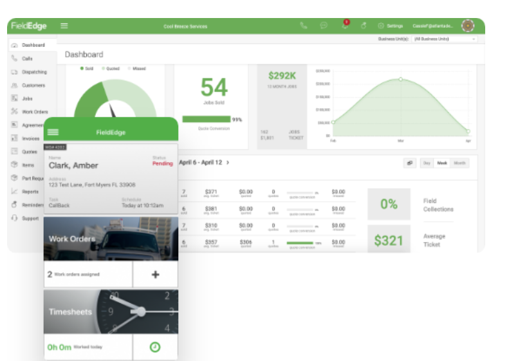Image resolution: width=509 pixels, height=361 pixels.
Task: Click the Part Requests icon in sidebar
Action: pos(14,178)
